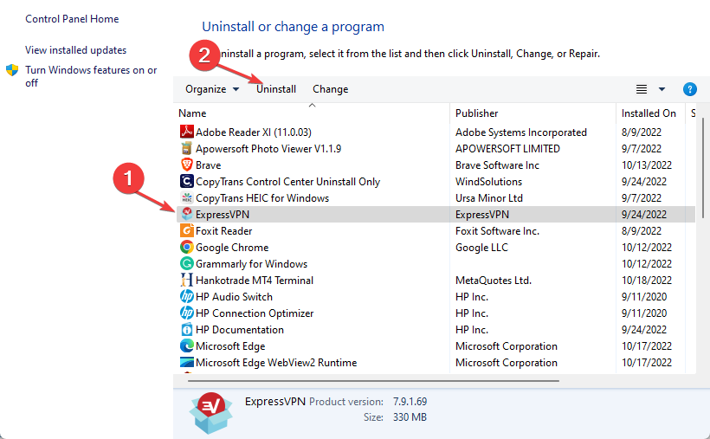Click the Grammarly for Windows icon
The height and width of the screenshot is (439, 710).
pos(186,264)
